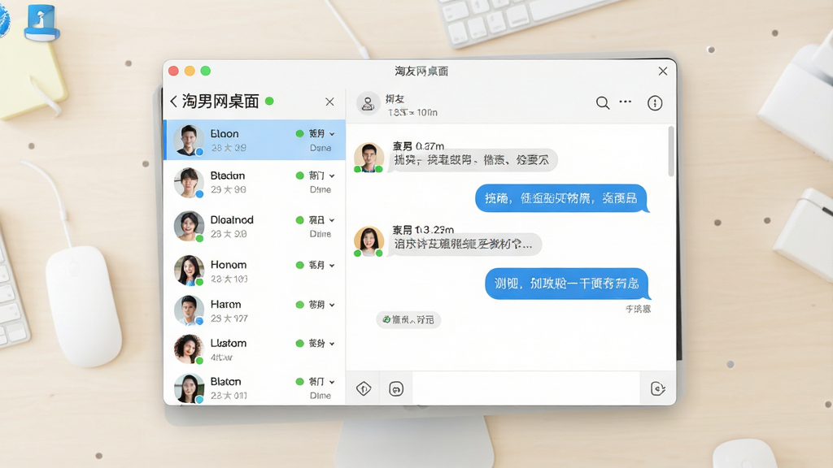
Task: Click Honom's avatar in the contact list
Action: coord(189,271)
